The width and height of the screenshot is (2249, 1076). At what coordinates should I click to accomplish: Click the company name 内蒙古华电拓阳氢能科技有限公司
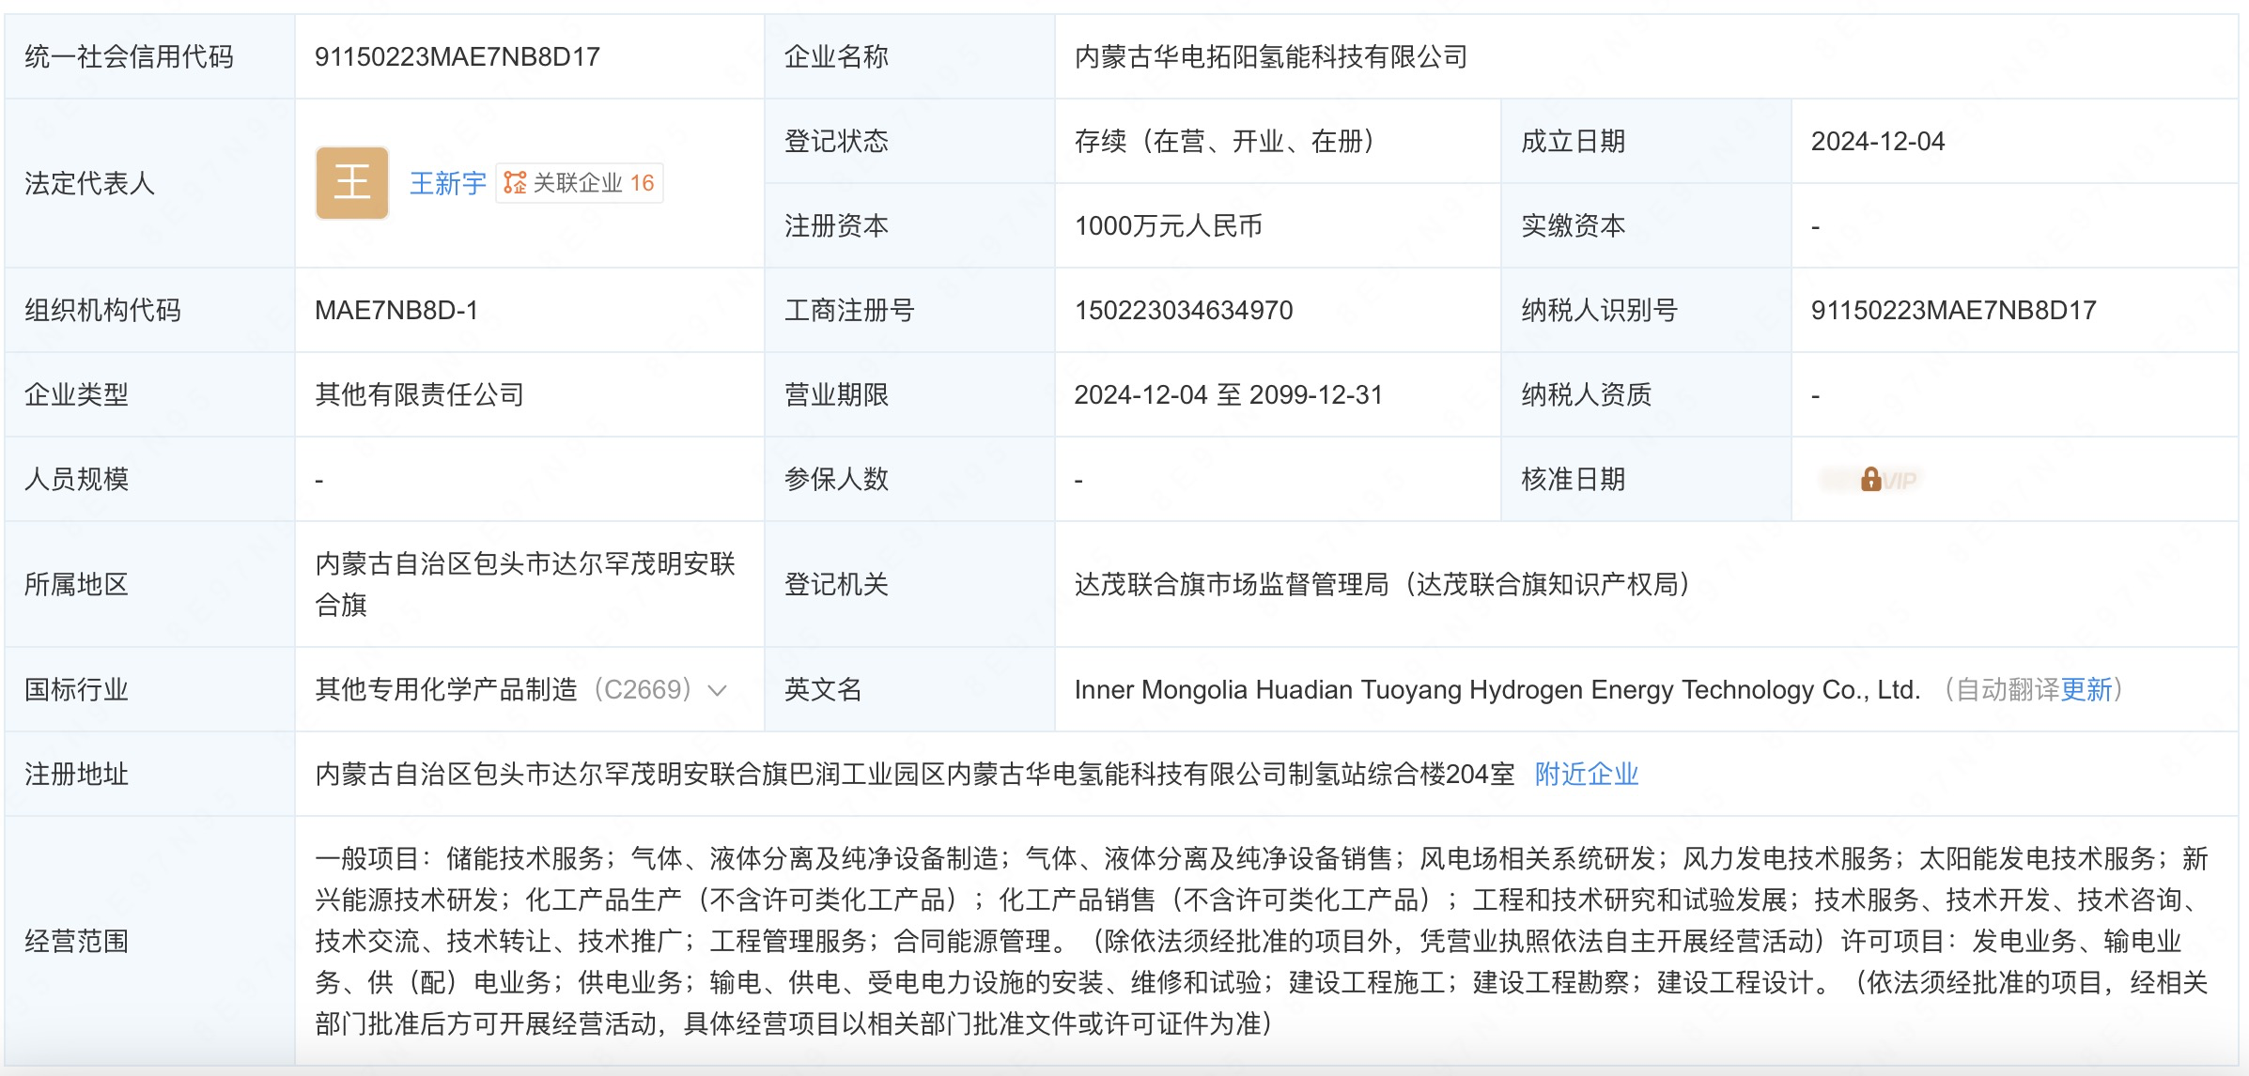coord(1270,57)
